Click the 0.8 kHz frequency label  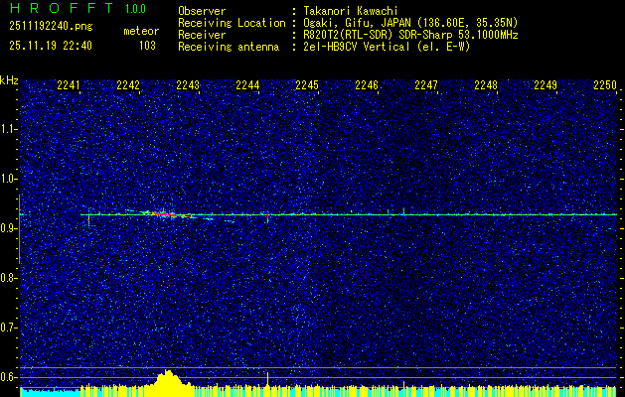coord(8,278)
